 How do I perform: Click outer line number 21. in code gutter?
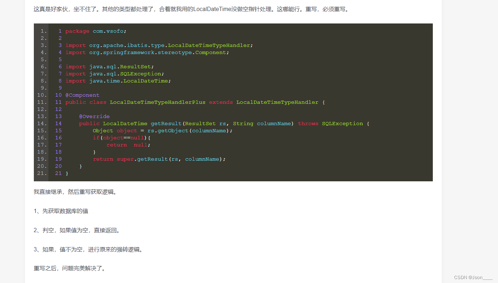42,173
